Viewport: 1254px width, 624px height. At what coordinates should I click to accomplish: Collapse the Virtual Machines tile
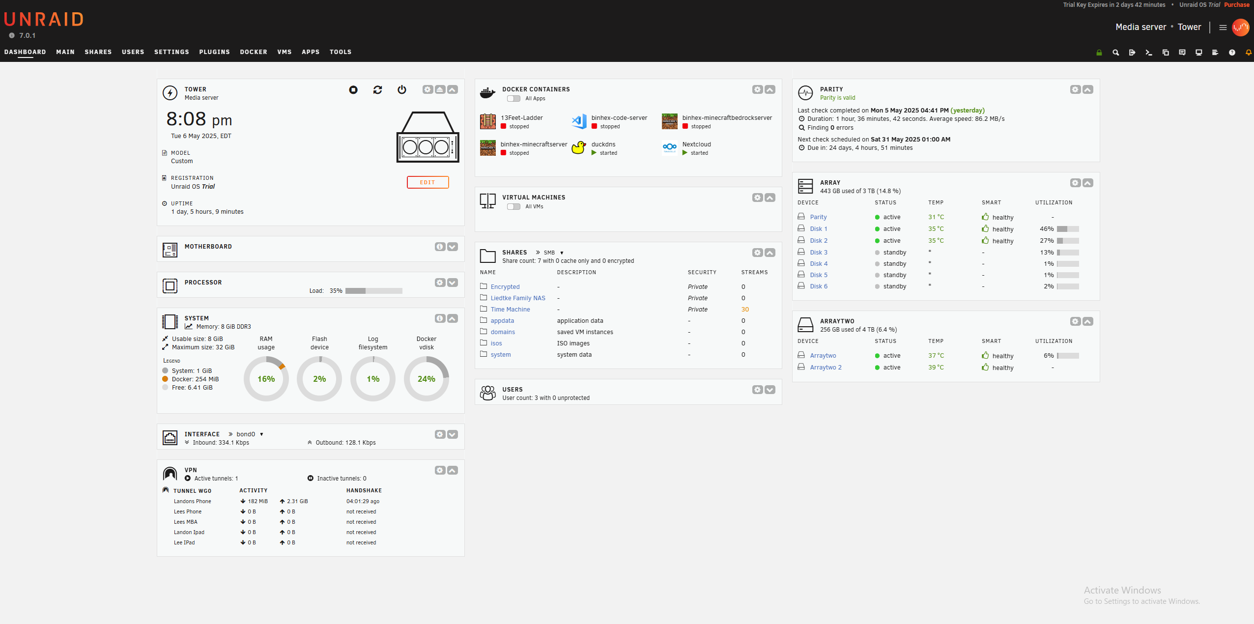click(x=770, y=198)
